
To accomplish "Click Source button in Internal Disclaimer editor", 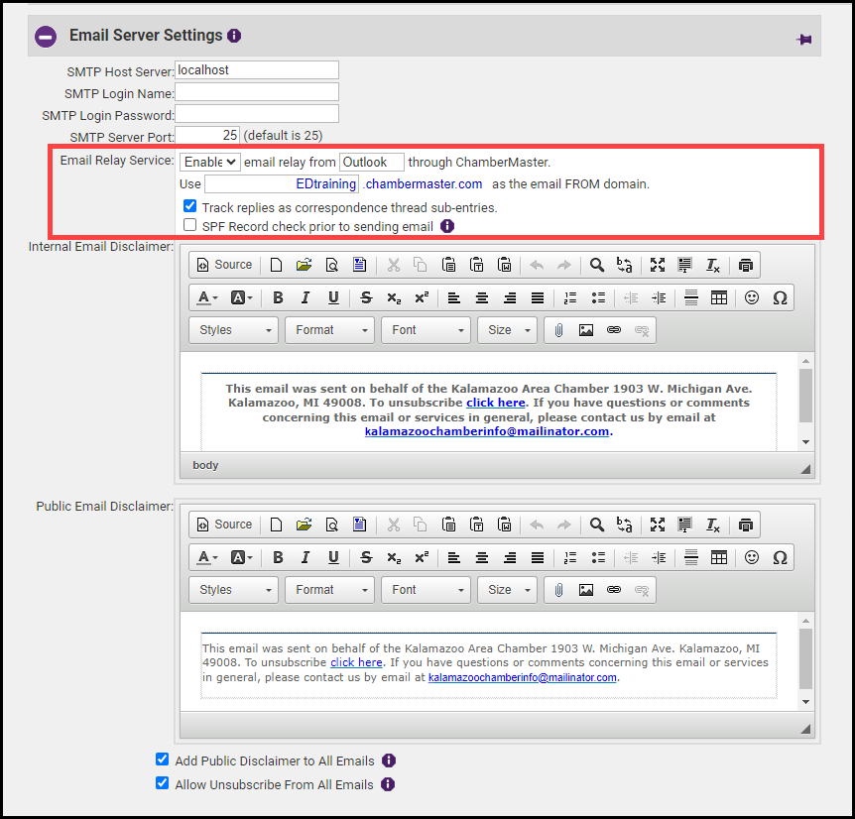I will coord(224,265).
